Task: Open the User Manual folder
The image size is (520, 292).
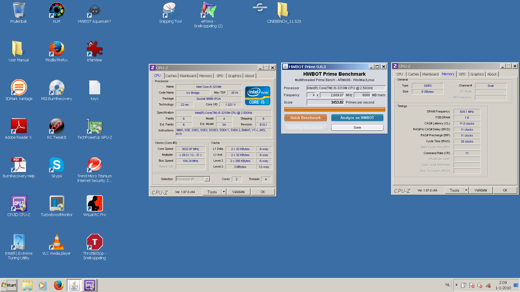Action: pyautogui.click(x=19, y=51)
